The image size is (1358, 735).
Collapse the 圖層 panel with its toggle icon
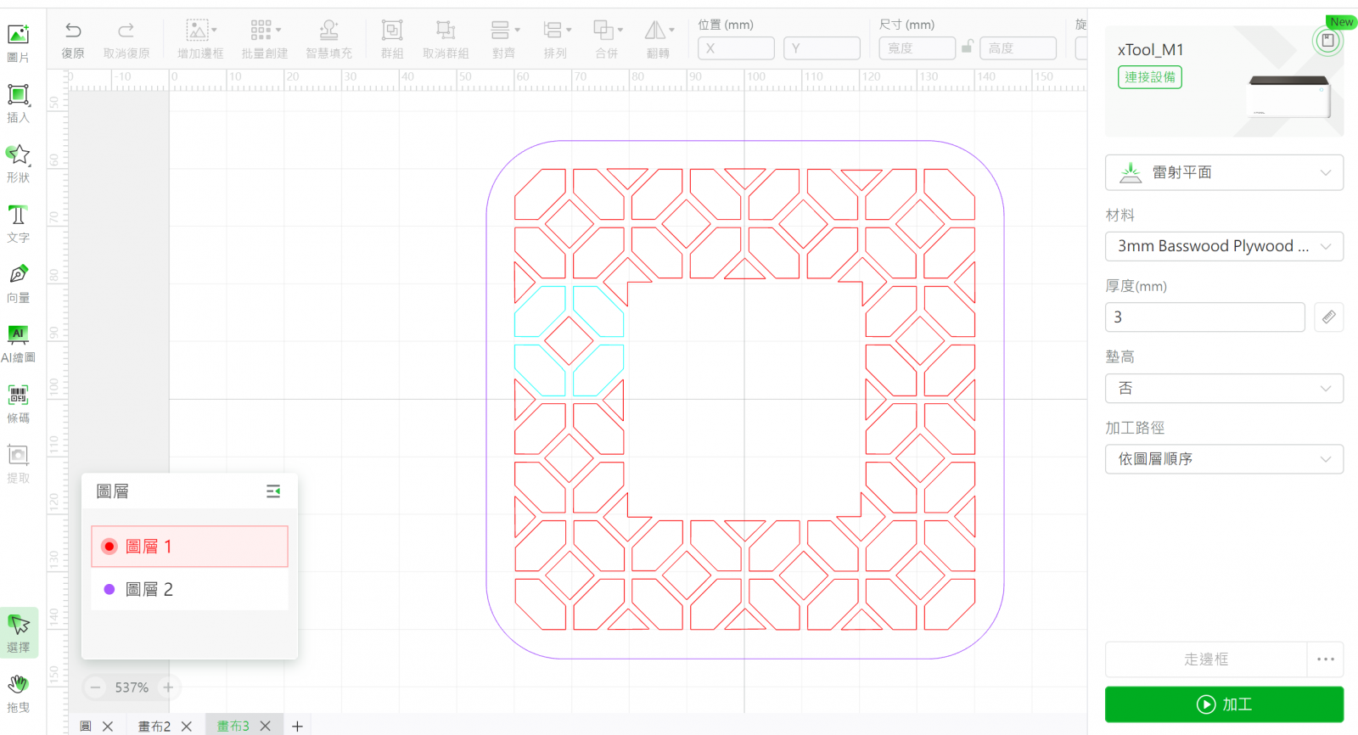click(273, 491)
